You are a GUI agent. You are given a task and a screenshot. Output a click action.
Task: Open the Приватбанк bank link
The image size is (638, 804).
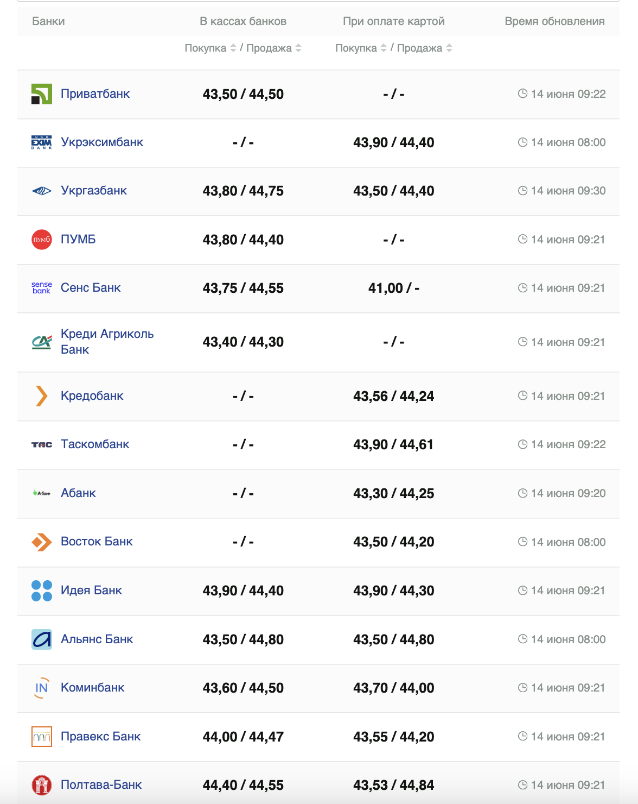pyautogui.click(x=95, y=94)
